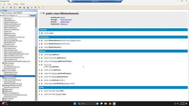
Task: Open the File menu
Action: click(4, 4)
